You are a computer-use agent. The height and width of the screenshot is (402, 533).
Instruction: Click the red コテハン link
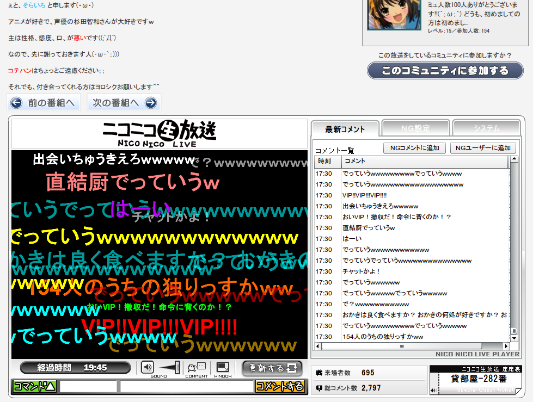pos(20,71)
